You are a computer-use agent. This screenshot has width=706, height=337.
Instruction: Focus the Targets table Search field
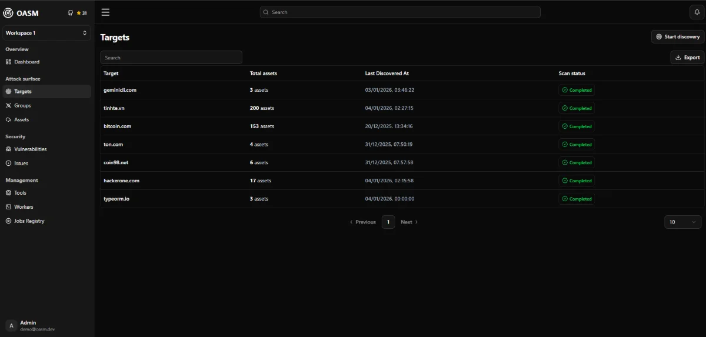coord(171,57)
